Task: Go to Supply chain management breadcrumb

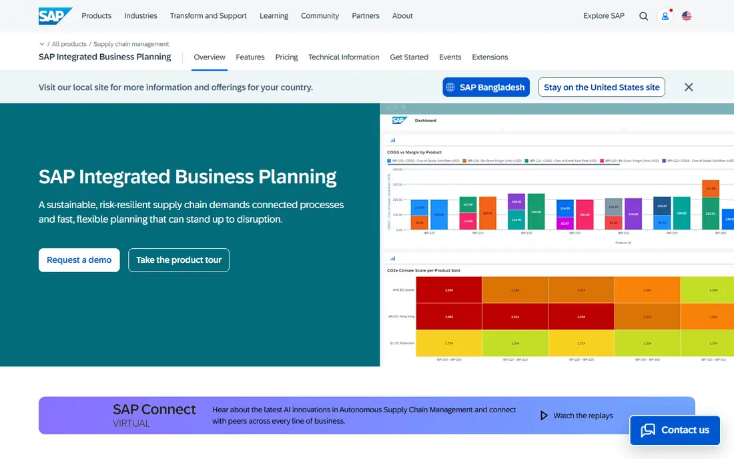Action: tap(131, 44)
